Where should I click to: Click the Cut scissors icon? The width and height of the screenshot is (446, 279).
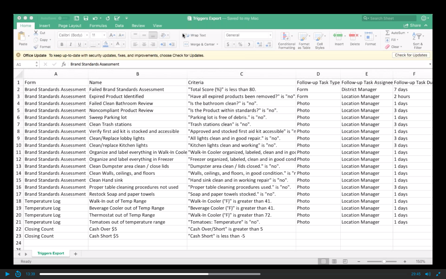click(36, 33)
